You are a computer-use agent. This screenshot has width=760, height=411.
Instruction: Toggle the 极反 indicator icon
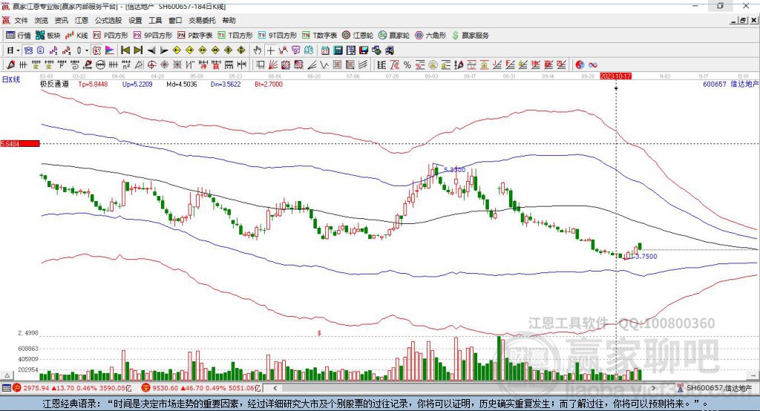click(x=97, y=50)
